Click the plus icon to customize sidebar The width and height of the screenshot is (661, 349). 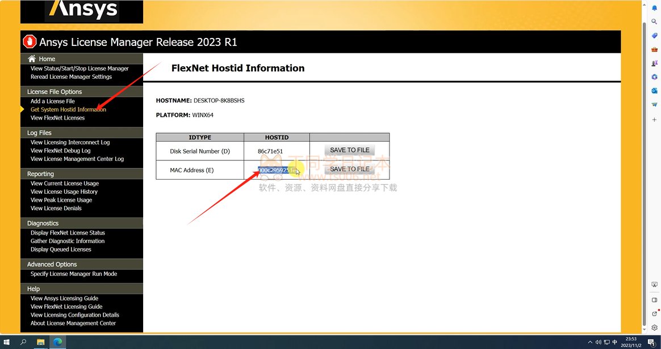coord(654,120)
